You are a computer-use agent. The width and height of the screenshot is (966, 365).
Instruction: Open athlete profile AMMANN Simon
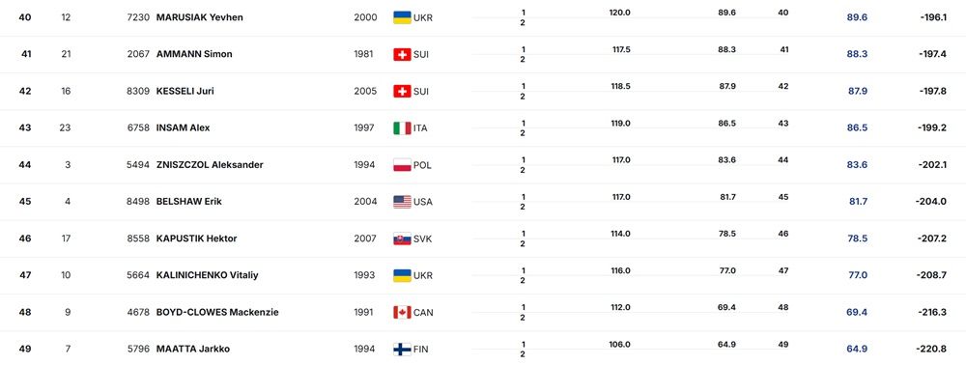click(194, 54)
